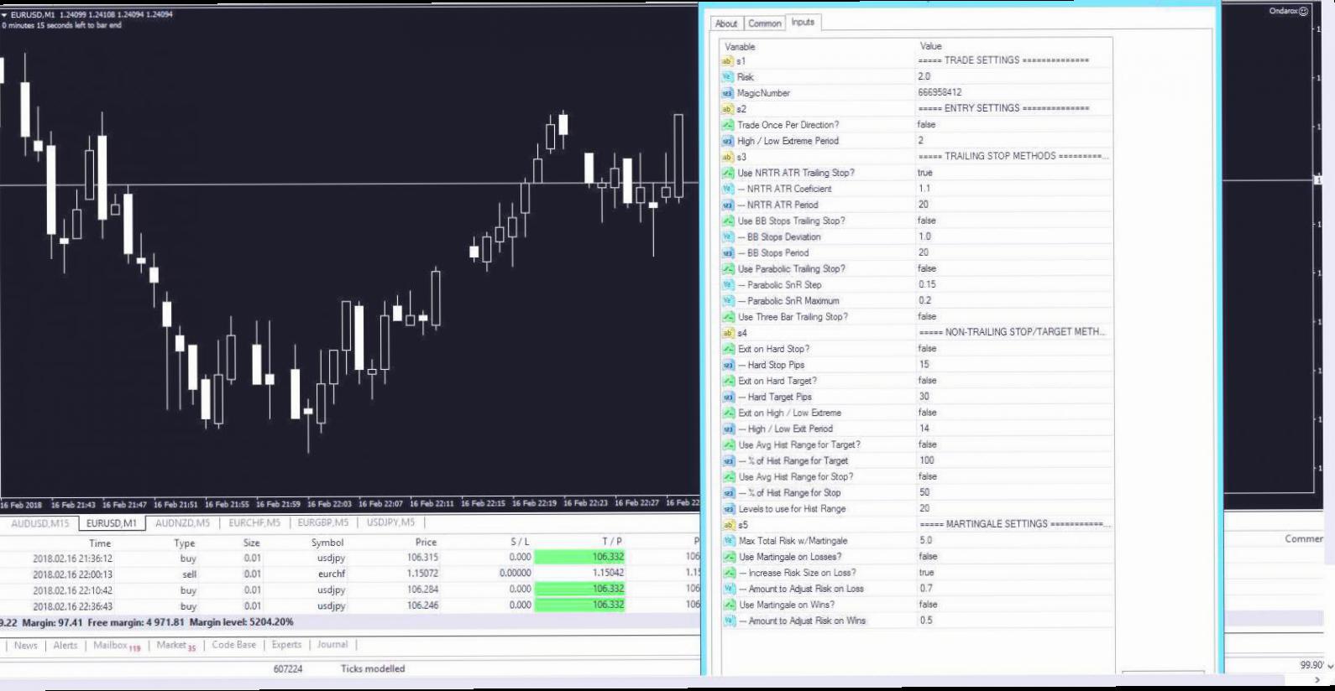The width and height of the screenshot is (1335, 691).
Task: Click the Ondarox smiley face icon on the chart
Action: click(x=1303, y=11)
